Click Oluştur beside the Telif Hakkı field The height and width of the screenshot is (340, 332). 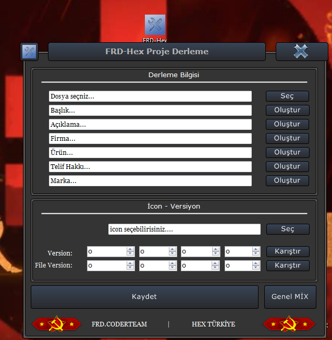tap(287, 166)
